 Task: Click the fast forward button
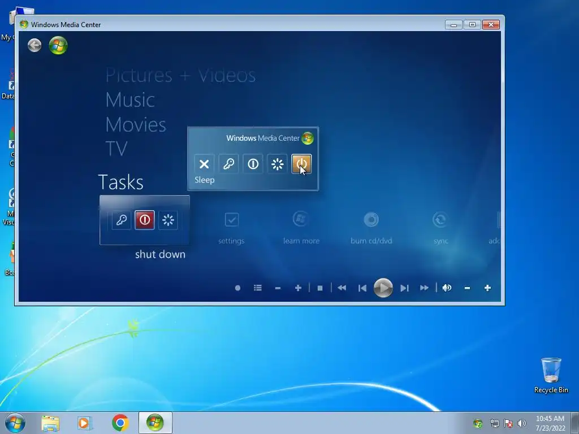(424, 288)
